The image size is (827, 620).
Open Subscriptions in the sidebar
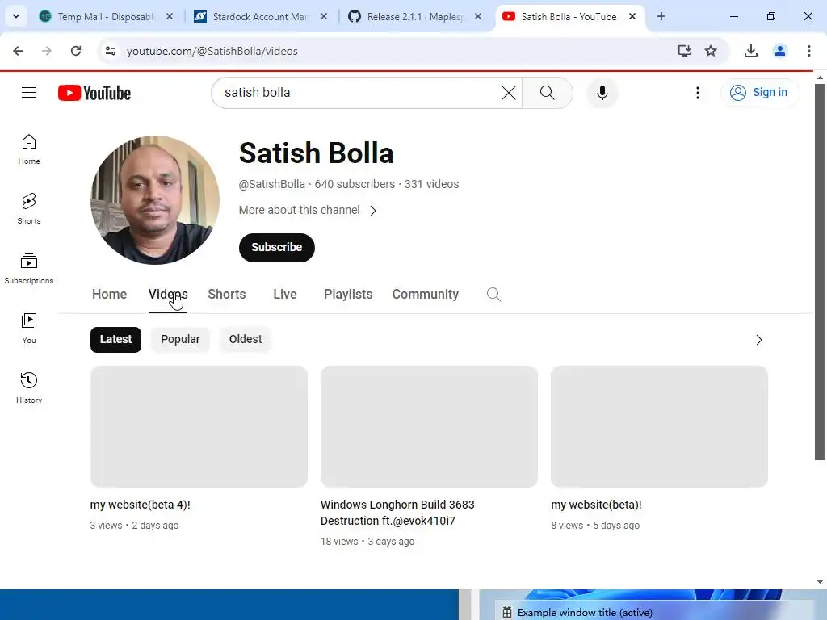29,268
